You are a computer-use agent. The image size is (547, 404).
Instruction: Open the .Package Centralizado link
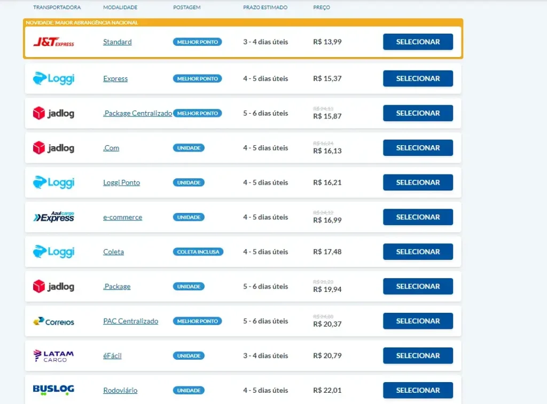137,113
